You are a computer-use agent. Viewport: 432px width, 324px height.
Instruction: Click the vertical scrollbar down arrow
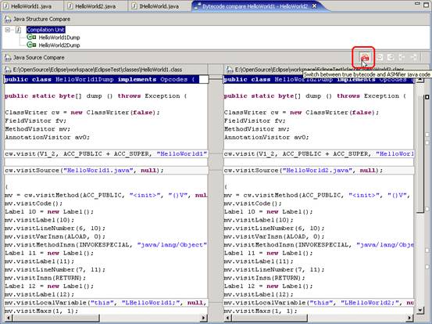pos(420,310)
